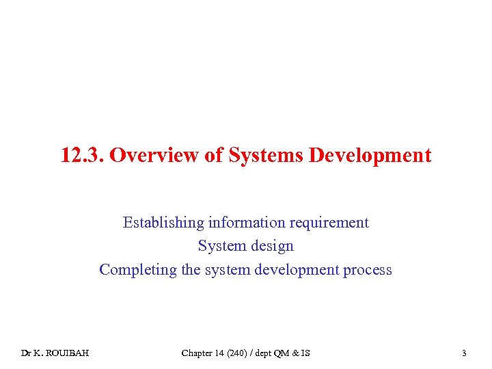This screenshot has width=492, height=369.
Task: Click the footer author 'Dr K. ROUIBAH'
Action: [x=55, y=353]
